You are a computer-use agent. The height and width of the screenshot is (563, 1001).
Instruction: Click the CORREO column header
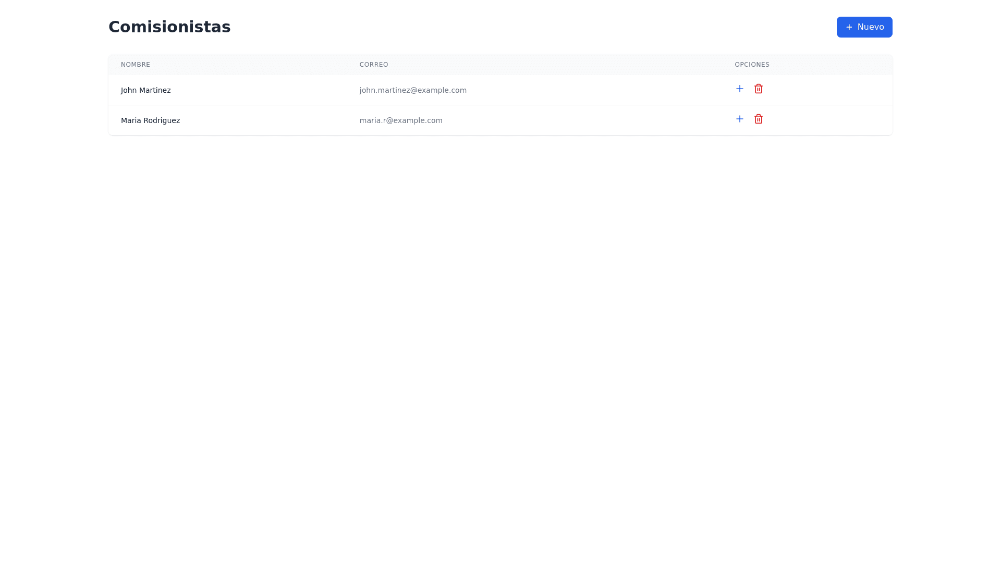(x=374, y=65)
